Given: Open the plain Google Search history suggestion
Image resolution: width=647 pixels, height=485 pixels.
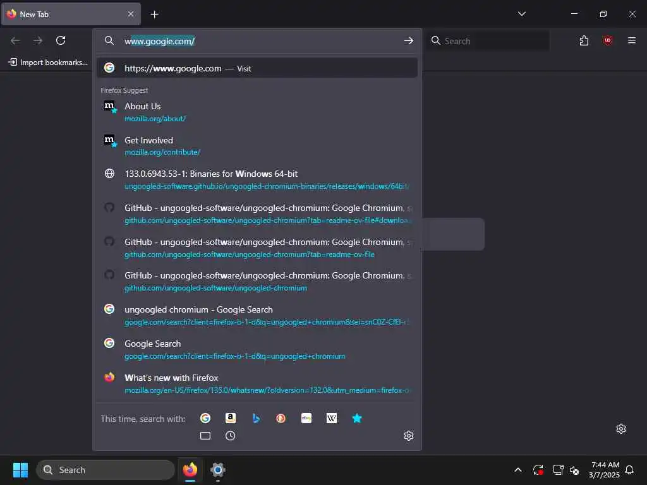Looking at the screenshot, I should [x=257, y=349].
